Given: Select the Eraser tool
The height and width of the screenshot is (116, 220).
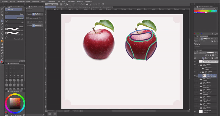Looking at the screenshot, I should (2, 44).
